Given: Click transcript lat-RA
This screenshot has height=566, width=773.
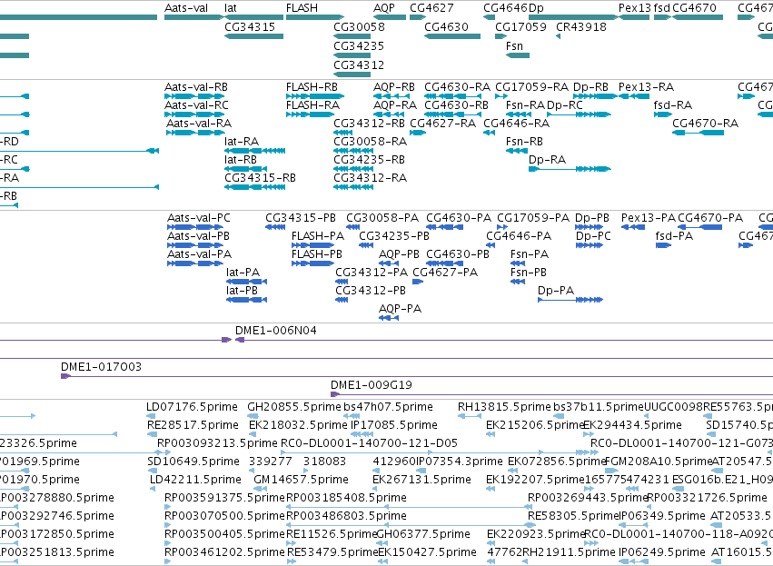Looking at the screenshot, I should (x=242, y=142).
